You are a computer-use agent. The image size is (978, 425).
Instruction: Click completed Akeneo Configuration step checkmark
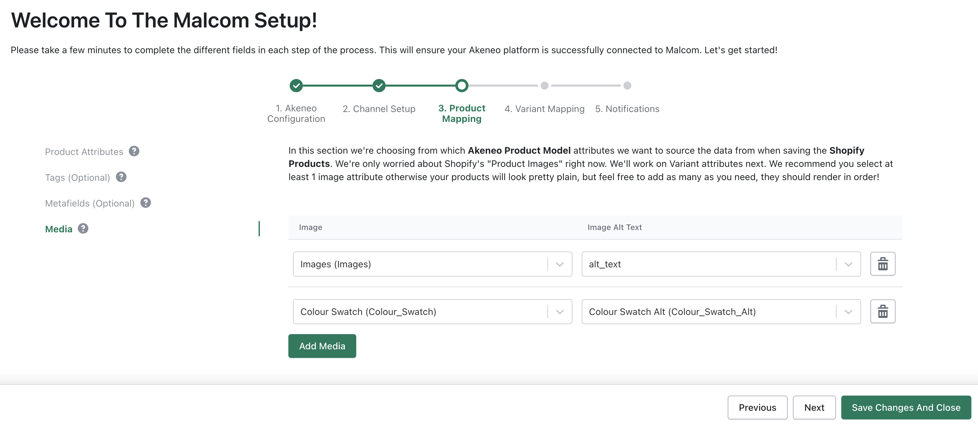[296, 86]
